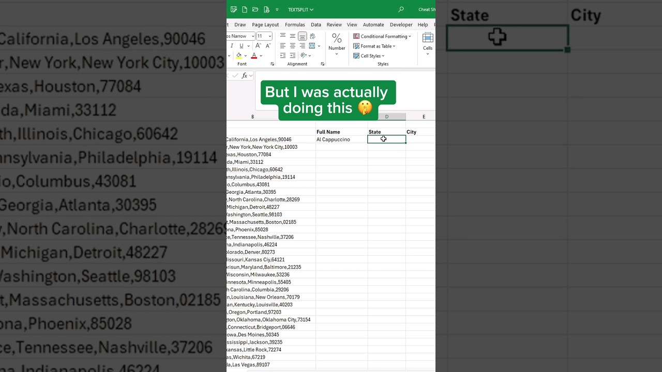The width and height of the screenshot is (662, 372).
Task: Select column D header
Action: pyautogui.click(x=386, y=117)
